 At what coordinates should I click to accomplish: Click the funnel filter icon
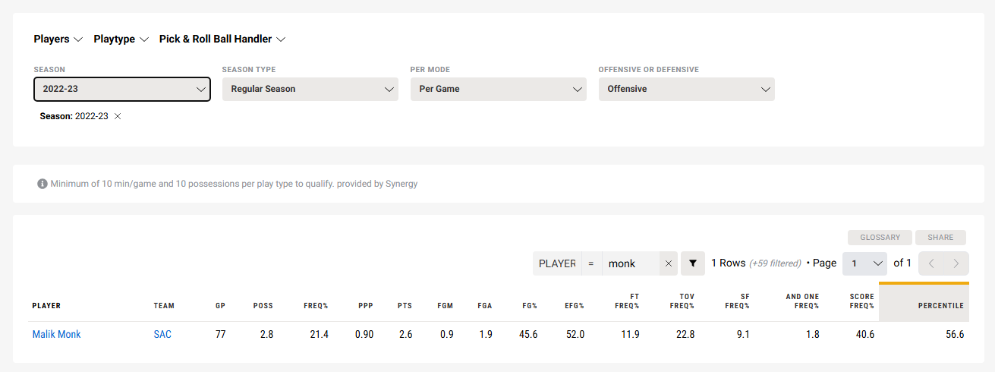(692, 263)
